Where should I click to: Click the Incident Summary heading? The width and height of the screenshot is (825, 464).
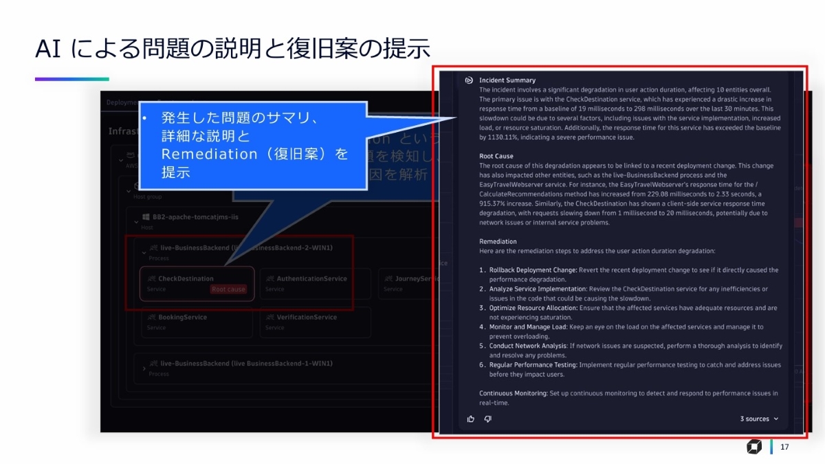[507, 80]
